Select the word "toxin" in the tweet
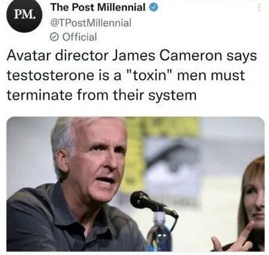Image resolution: width=269 pixels, height=255 pixels. [150, 75]
